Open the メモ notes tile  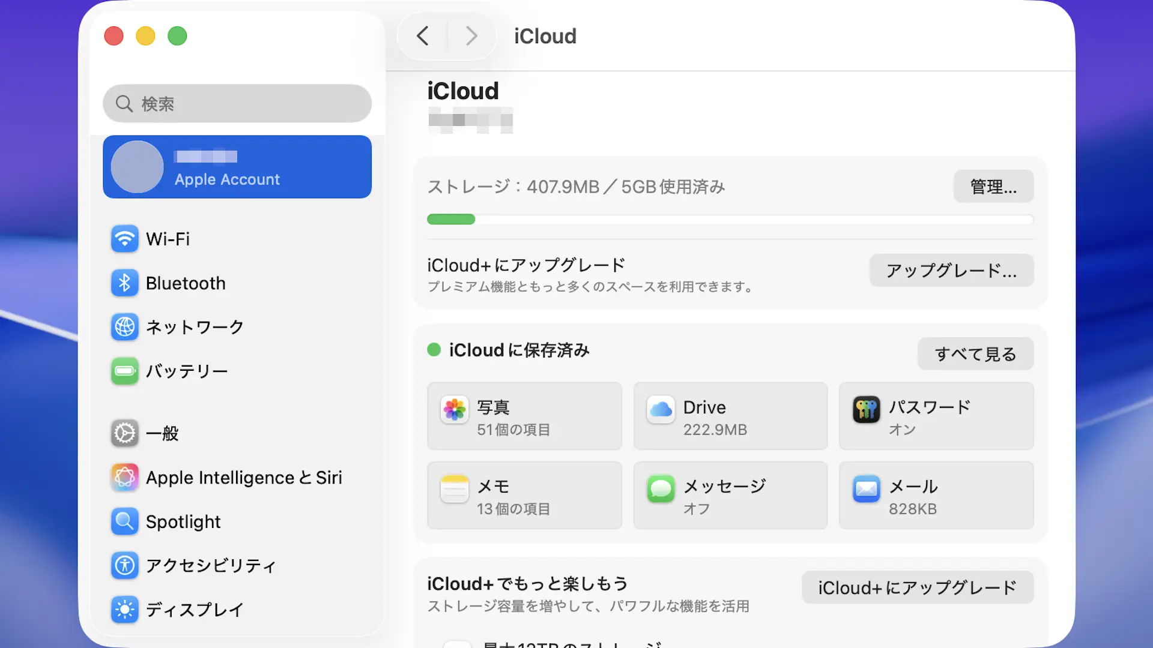524,496
